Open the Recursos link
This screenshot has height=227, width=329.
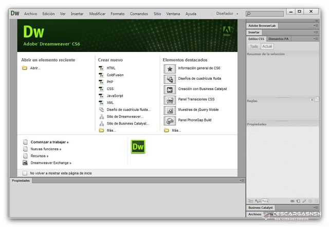(x=40, y=156)
